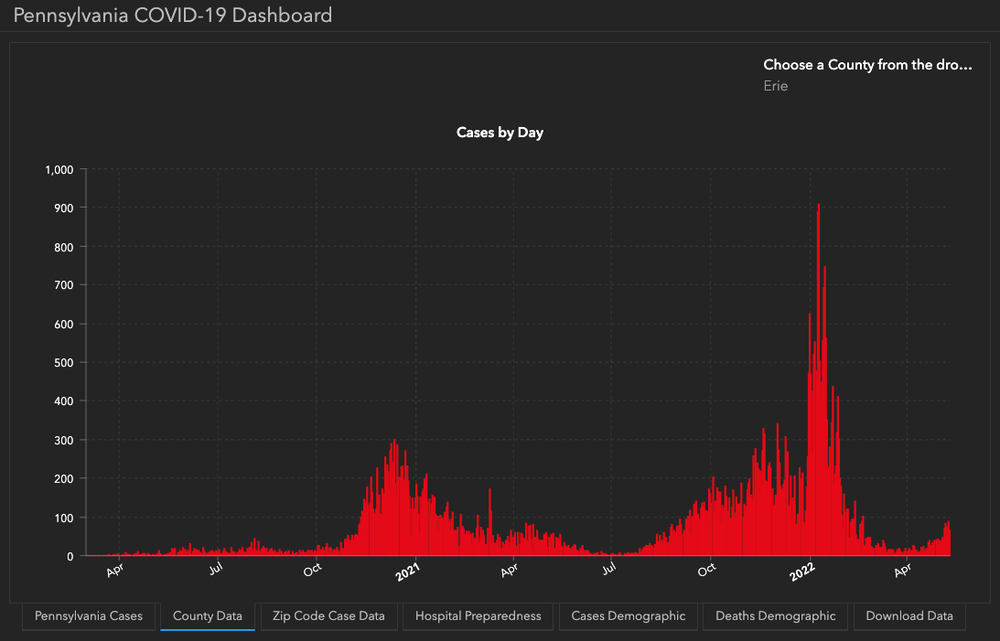Click the leftmost Apr label on x-axis
The image size is (1000, 641).
point(114,572)
